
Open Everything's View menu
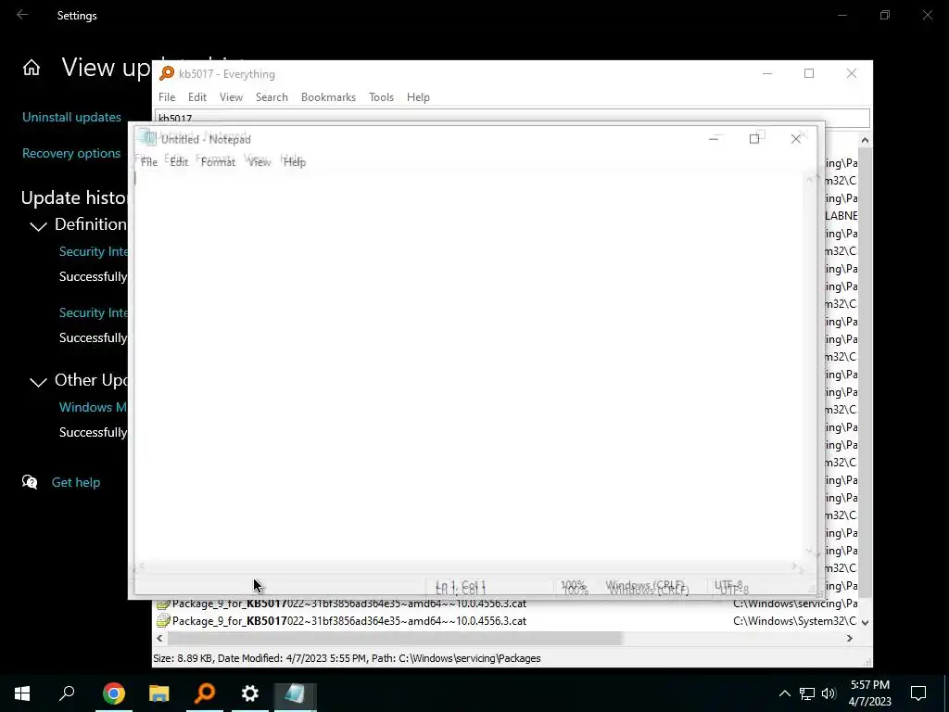[231, 96]
